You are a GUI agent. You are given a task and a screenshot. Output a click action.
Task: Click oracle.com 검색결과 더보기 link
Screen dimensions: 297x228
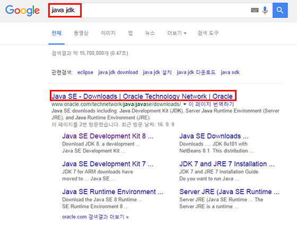tap(95, 217)
